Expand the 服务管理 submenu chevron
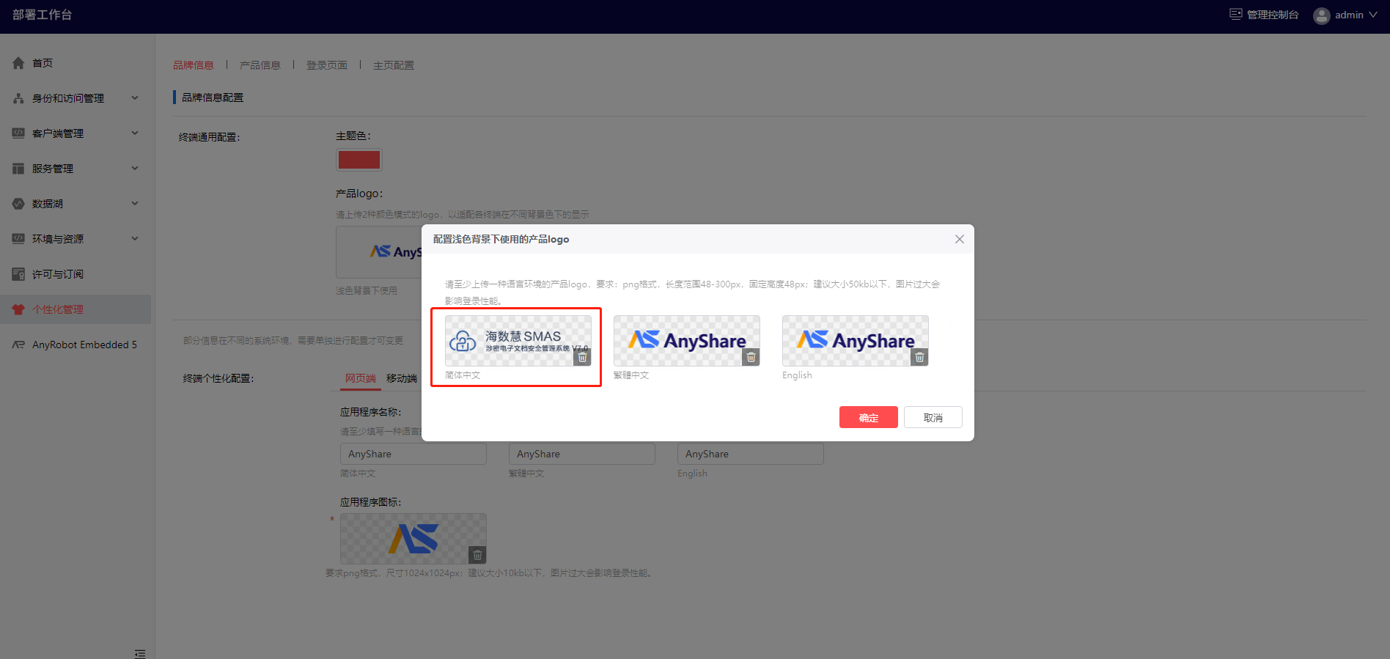 [x=135, y=168]
